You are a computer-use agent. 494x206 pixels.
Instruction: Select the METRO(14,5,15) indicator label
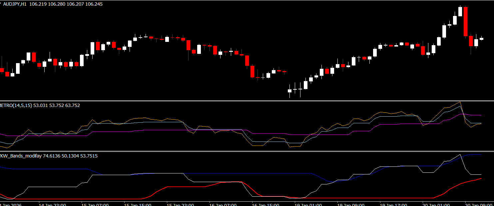coord(16,105)
